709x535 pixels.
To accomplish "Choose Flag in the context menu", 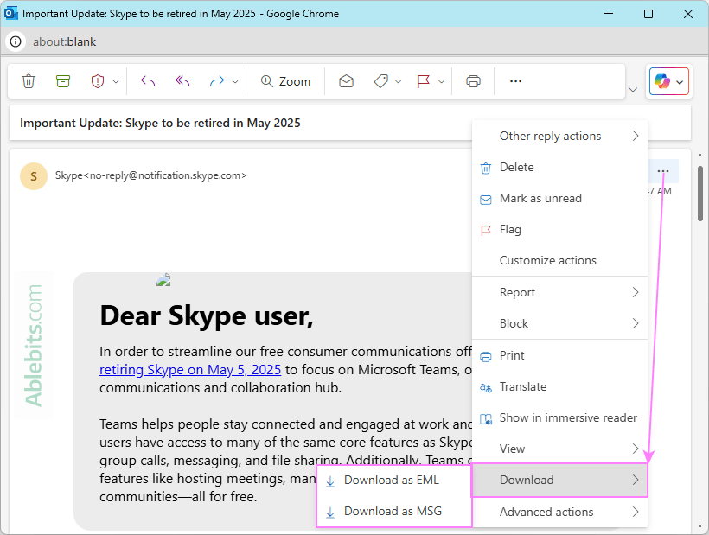I will (x=559, y=230).
